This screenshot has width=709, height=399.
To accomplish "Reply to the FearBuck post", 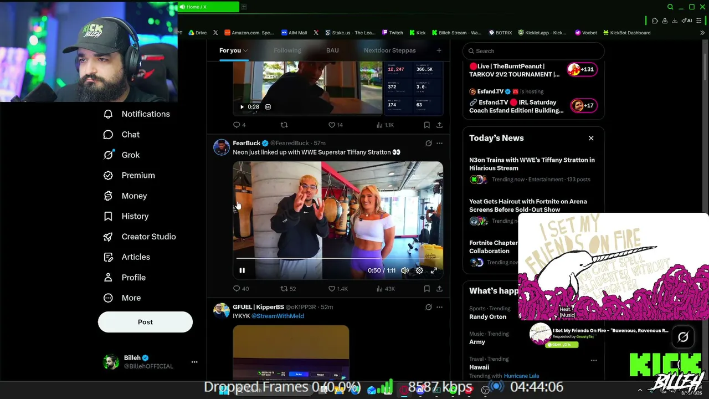I will coord(237,289).
